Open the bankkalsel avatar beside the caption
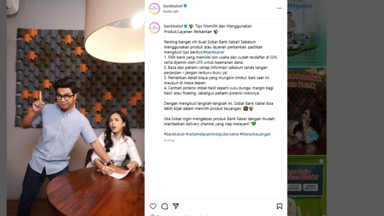 [x=154, y=28]
